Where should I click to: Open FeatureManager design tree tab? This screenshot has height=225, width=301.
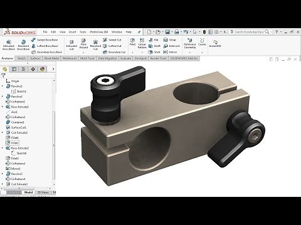(5, 69)
